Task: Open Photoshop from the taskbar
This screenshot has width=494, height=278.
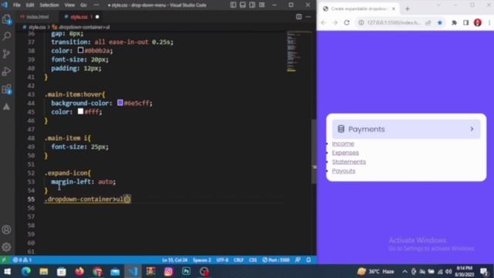Action: (x=186, y=271)
